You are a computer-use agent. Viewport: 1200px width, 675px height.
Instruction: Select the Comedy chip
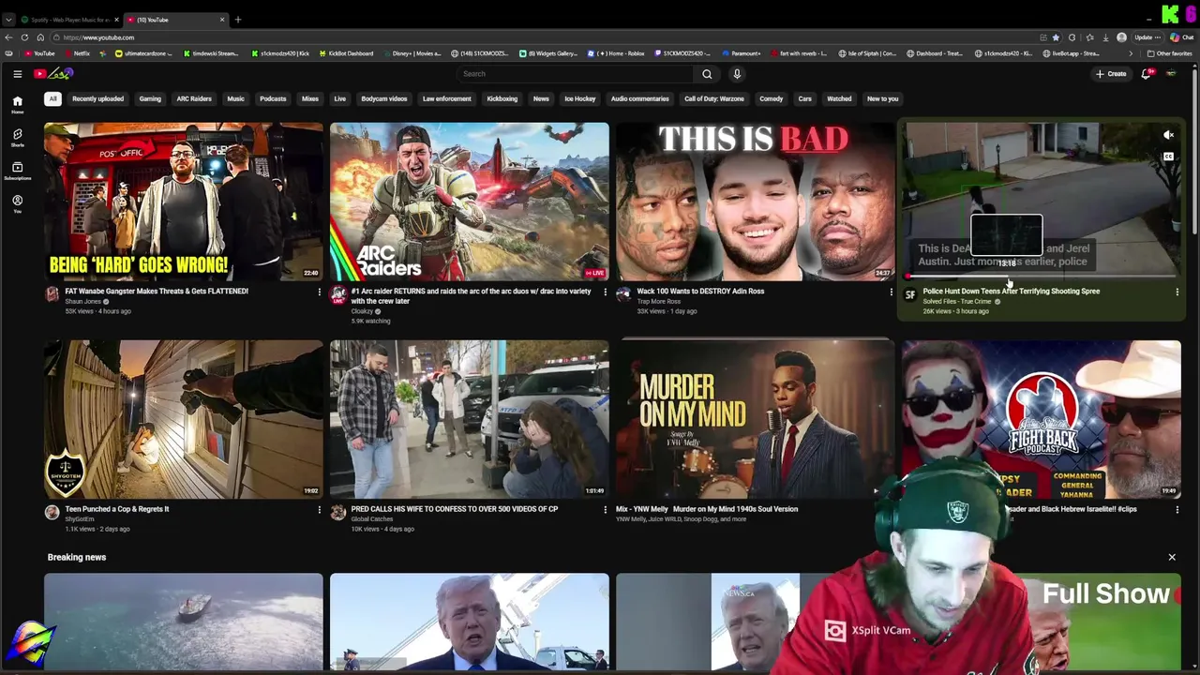(772, 98)
